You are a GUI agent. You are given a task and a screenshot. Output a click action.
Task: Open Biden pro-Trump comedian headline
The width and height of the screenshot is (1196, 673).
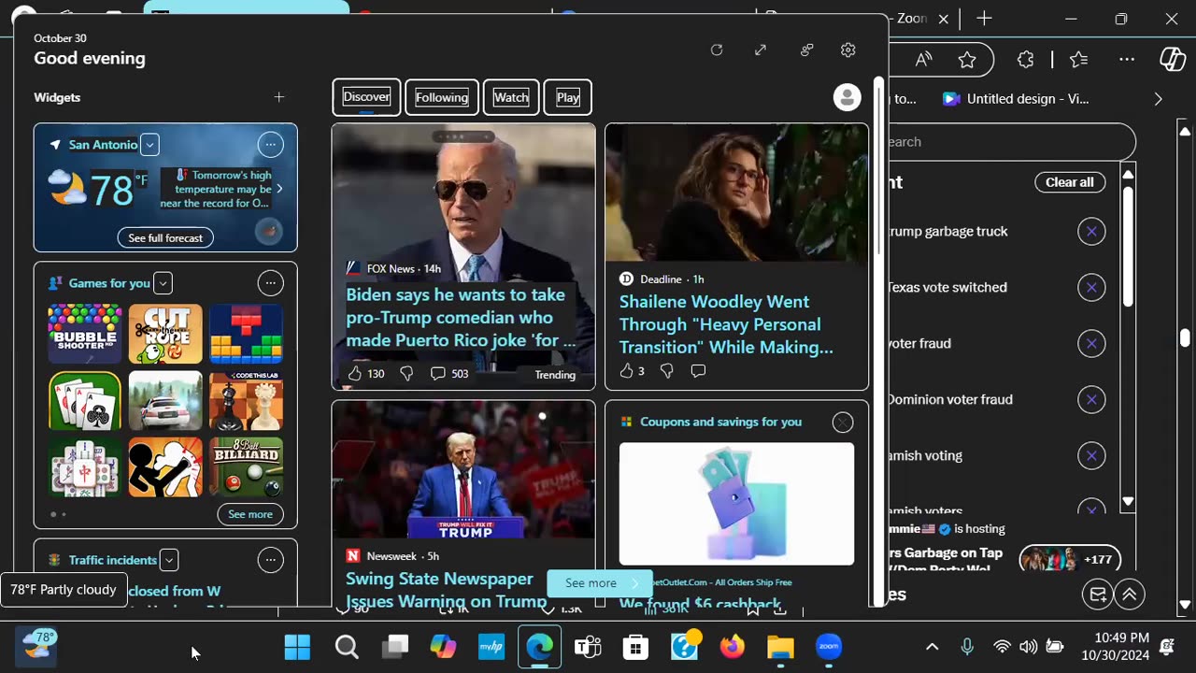click(x=462, y=318)
